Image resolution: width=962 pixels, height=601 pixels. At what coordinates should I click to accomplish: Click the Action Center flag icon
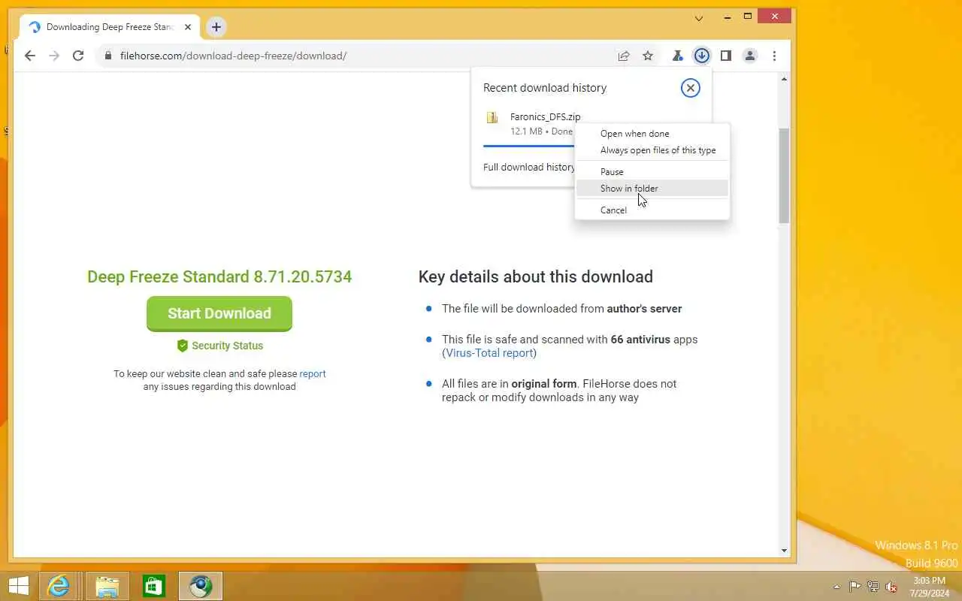(855, 587)
